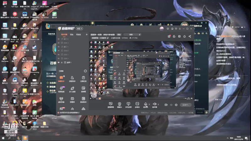Click the 修改 button next to stream title

(x=119, y=34)
